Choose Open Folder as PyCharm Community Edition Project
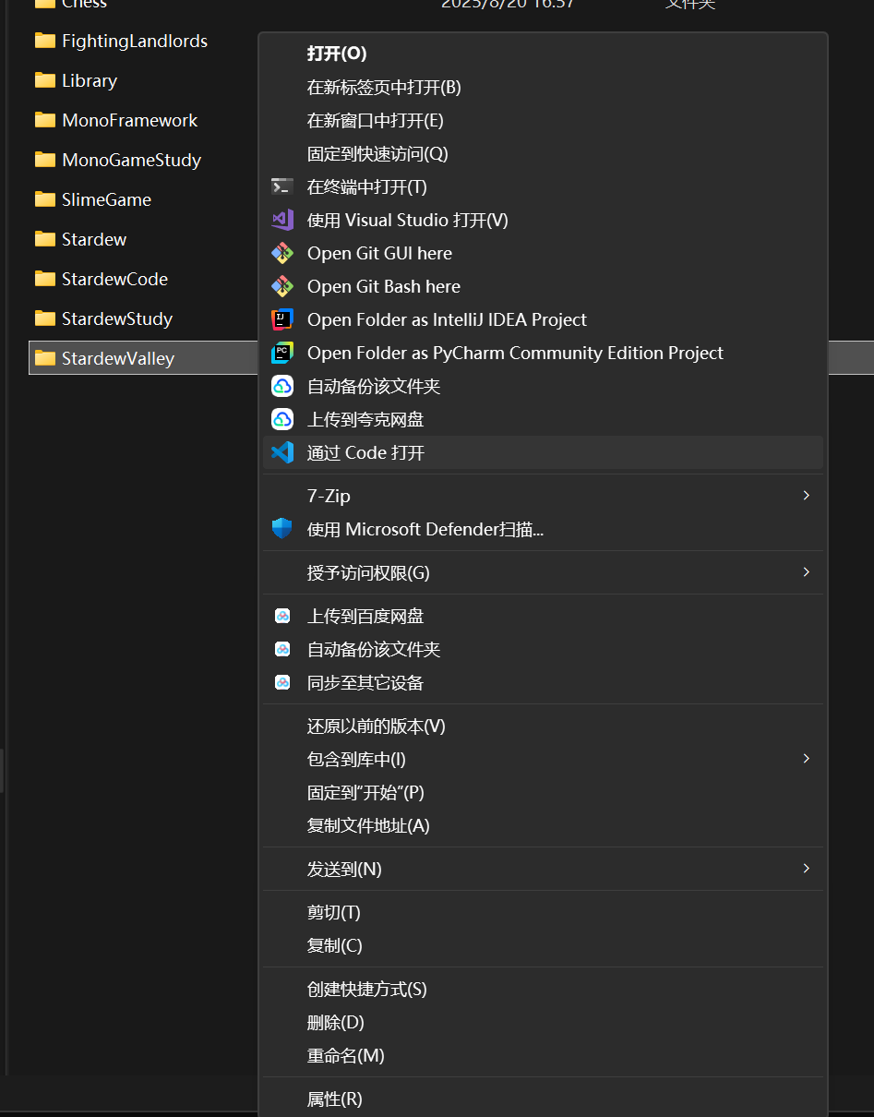This screenshot has width=874, height=1117. point(543,353)
